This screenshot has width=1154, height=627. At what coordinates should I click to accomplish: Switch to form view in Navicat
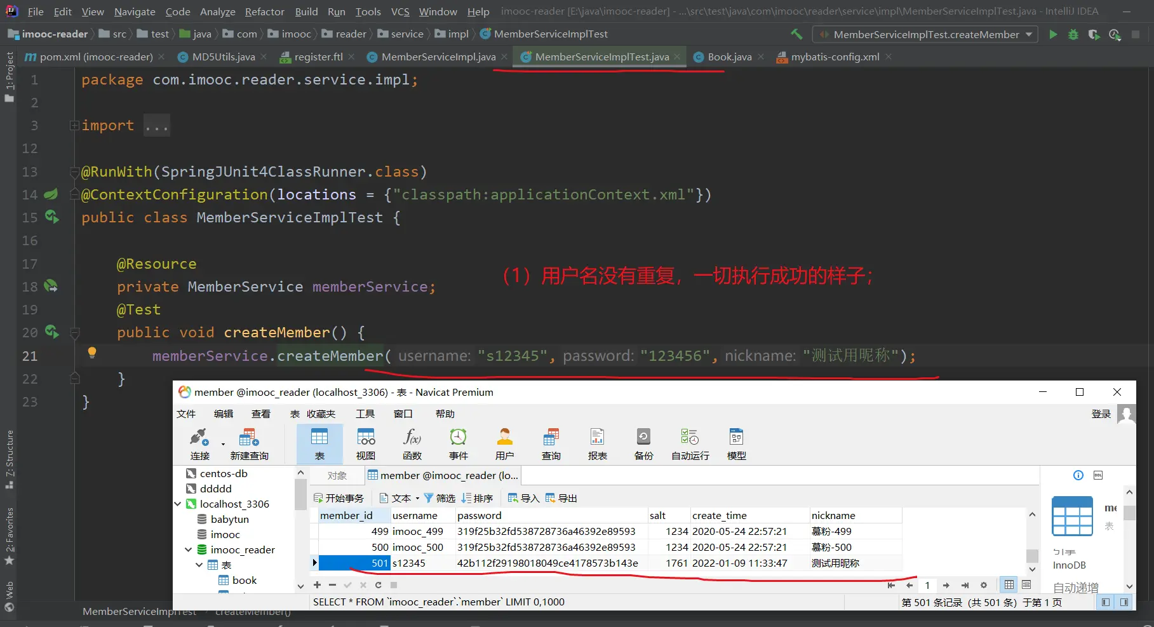(x=1026, y=584)
